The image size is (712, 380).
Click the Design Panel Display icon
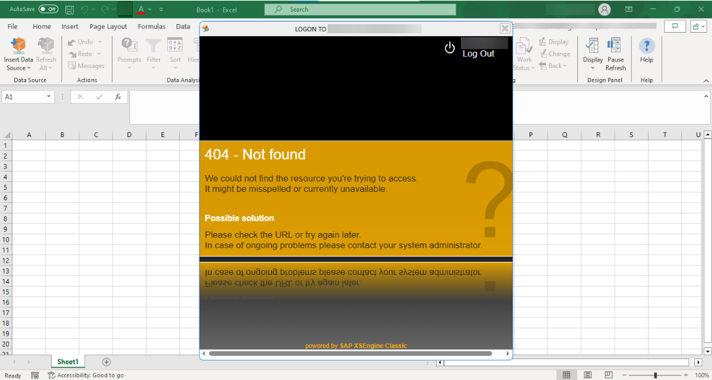592,46
